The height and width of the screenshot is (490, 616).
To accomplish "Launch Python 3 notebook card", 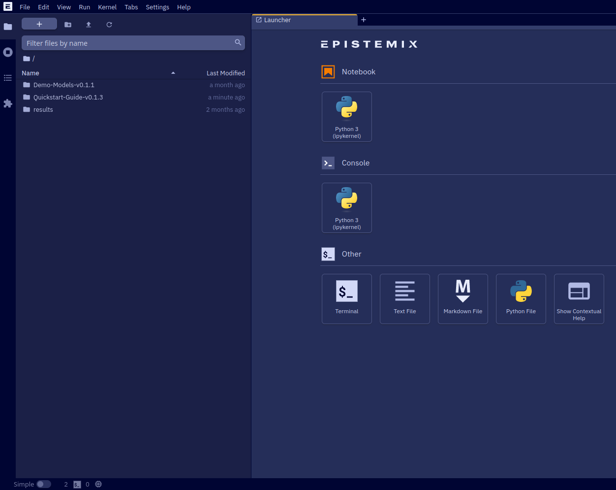I will tap(347, 117).
